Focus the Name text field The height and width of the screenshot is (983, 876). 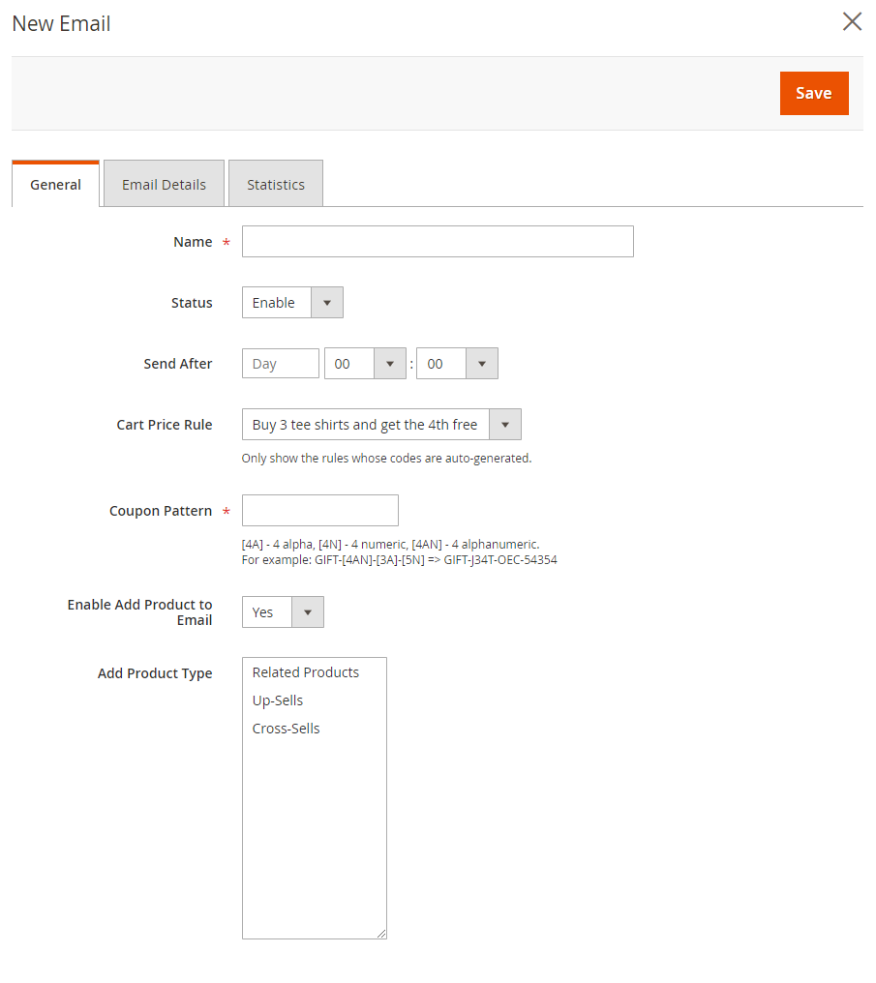(438, 242)
